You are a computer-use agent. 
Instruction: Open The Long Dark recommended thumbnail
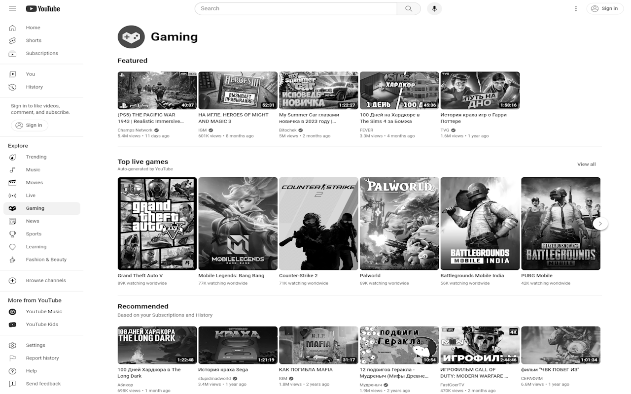pyautogui.click(x=157, y=345)
